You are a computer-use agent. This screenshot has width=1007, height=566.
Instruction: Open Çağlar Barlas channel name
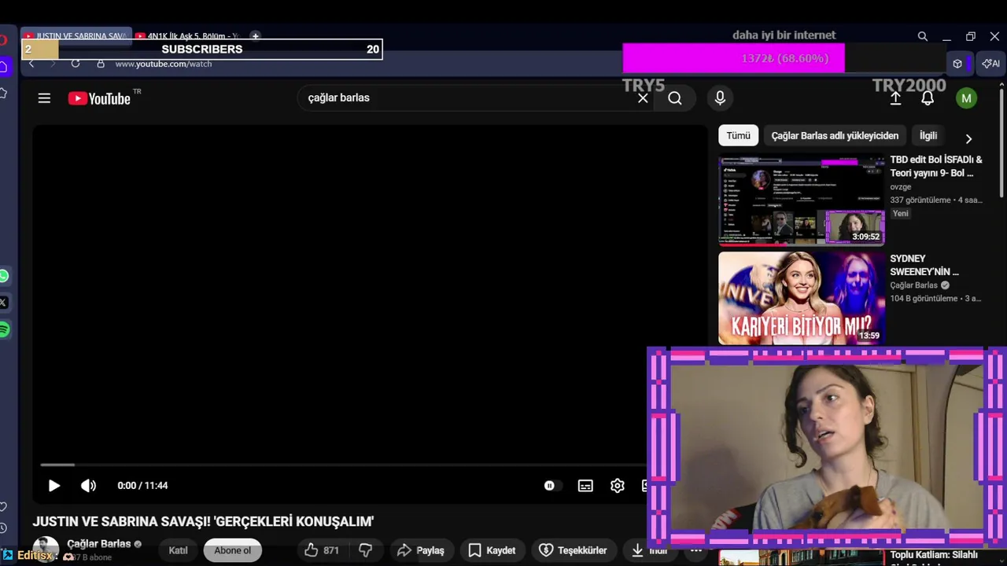(x=98, y=544)
